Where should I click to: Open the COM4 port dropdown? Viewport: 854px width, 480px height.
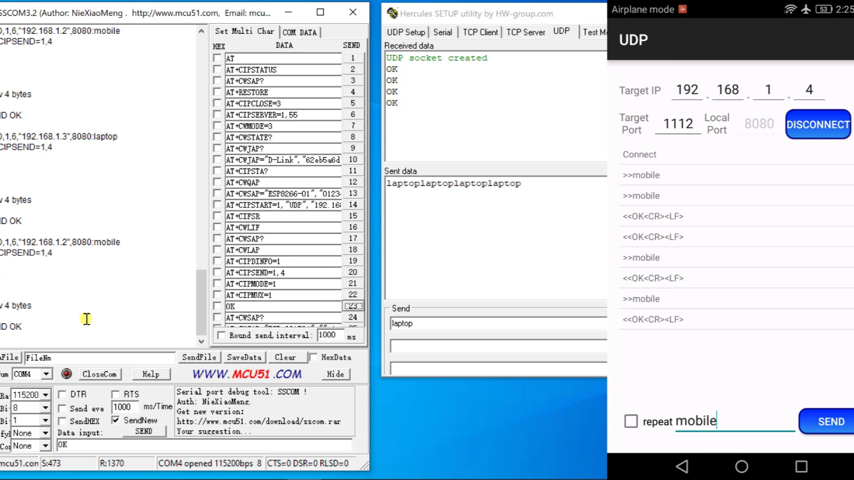(x=46, y=374)
